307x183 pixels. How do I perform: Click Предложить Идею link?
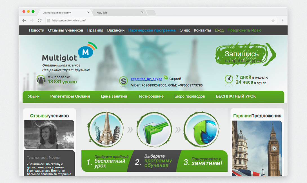(244, 30)
